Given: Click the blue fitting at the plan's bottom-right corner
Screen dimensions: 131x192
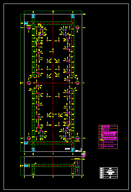Looking at the screenshot, I should 73,150.
